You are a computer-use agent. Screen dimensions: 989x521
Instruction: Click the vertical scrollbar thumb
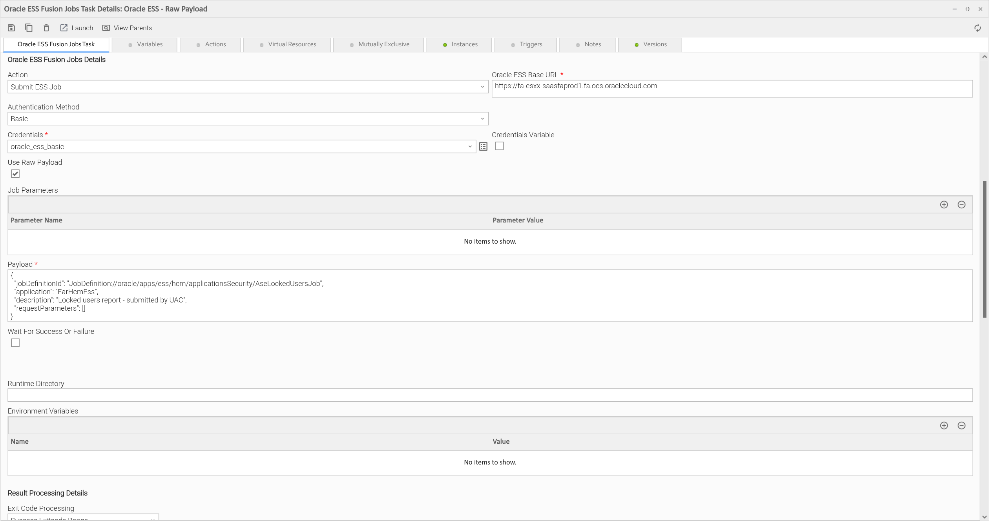click(x=984, y=249)
